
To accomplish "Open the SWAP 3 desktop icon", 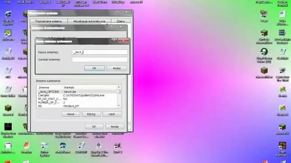I will [118, 146].
